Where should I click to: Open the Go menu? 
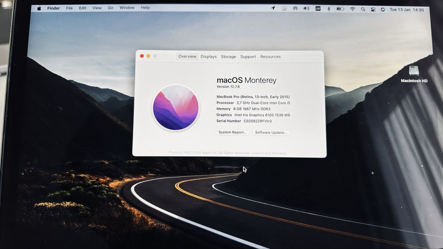coord(110,8)
